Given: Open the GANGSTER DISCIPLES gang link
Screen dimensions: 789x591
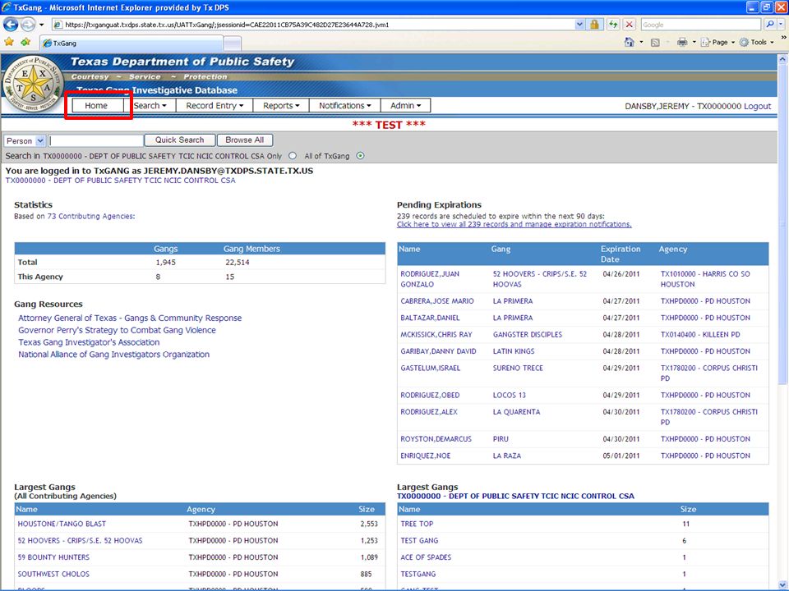Looking at the screenshot, I should tap(528, 334).
